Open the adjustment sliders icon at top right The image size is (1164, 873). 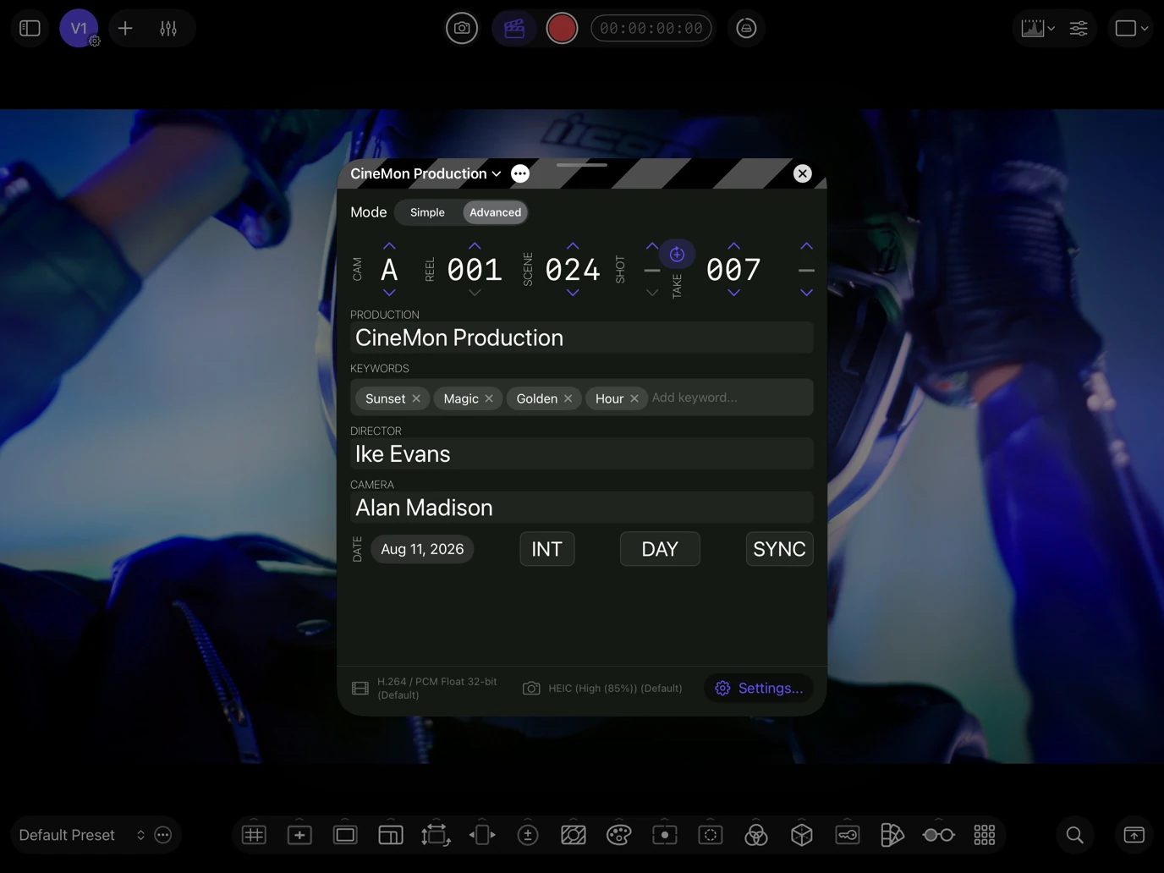coord(1079,28)
